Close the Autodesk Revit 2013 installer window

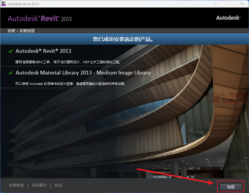(242, 4)
